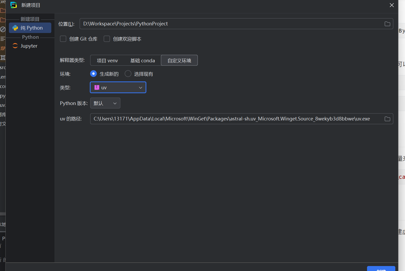
Task: Click the PyCharm logo in the title bar
Action: 14,5
